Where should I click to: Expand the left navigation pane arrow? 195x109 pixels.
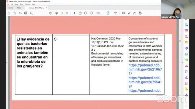(x=7, y=63)
